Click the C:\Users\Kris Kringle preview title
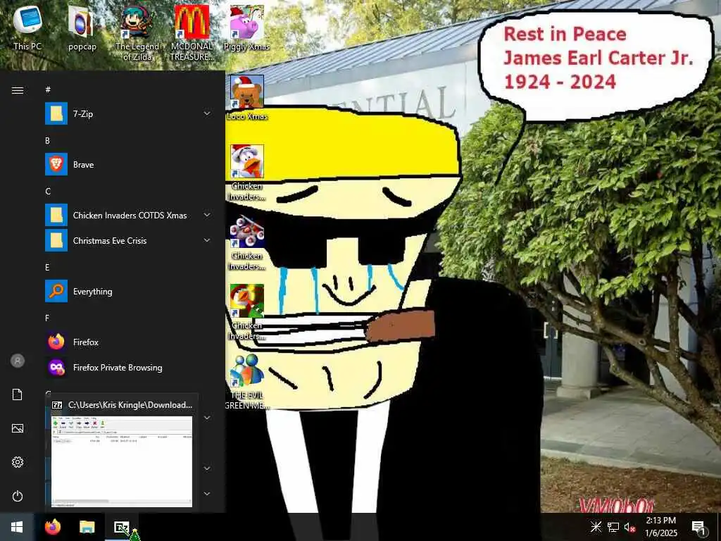721x541 pixels. click(130, 405)
